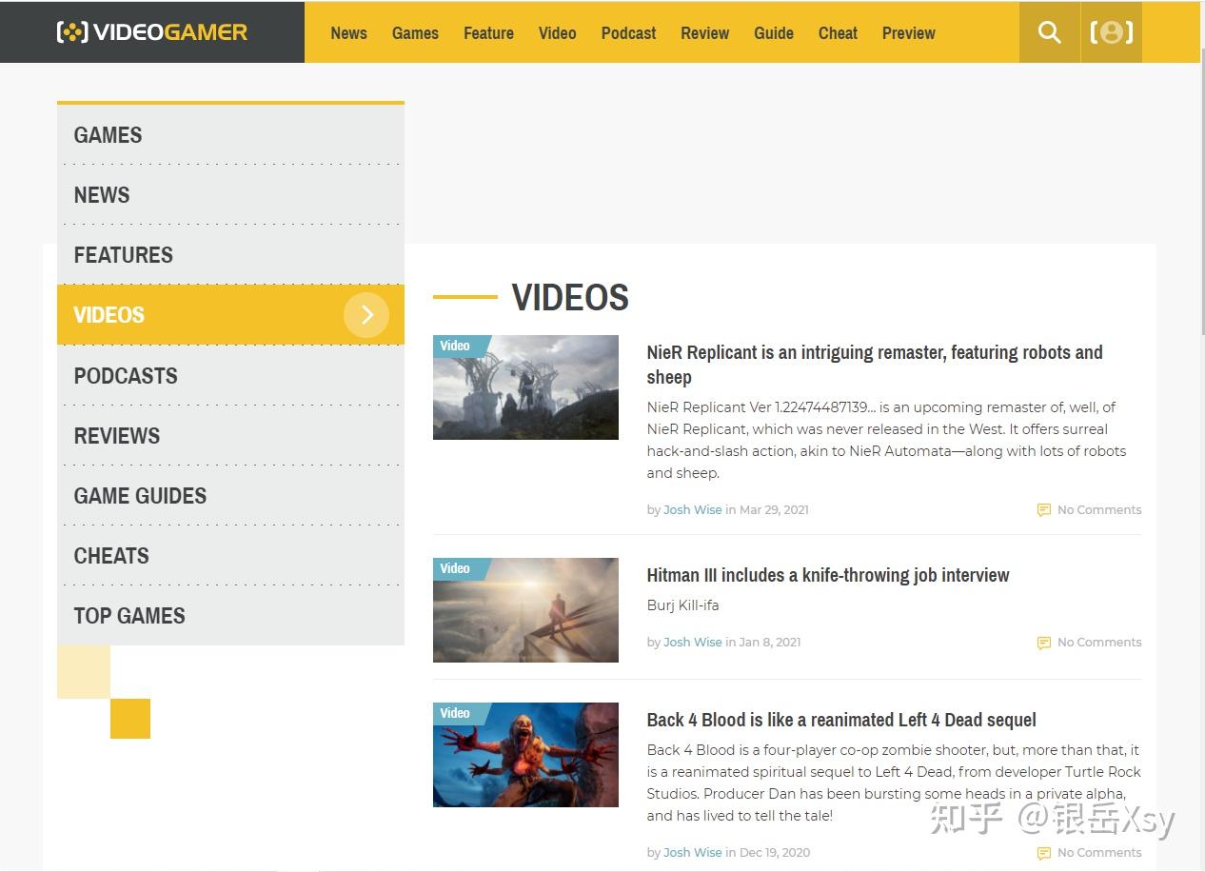Click the VideoGamer logo

coord(152,32)
